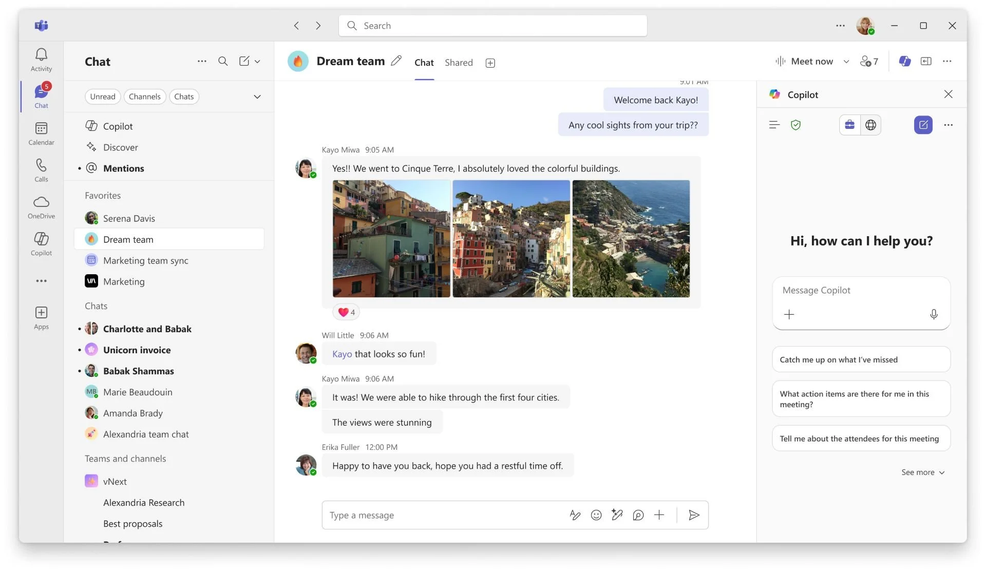Click the heart reaction with count 4
Image resolution: width=986 pixels, height=571 pixels.
(347, 312)
